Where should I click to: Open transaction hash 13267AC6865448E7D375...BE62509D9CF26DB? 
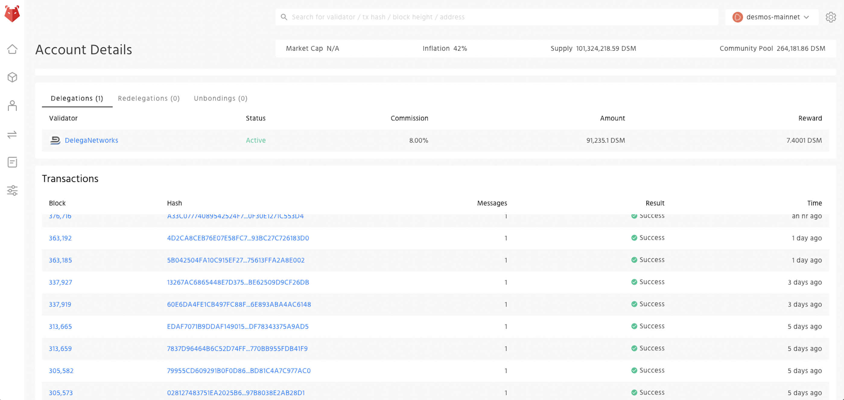[x=238, y=282]
